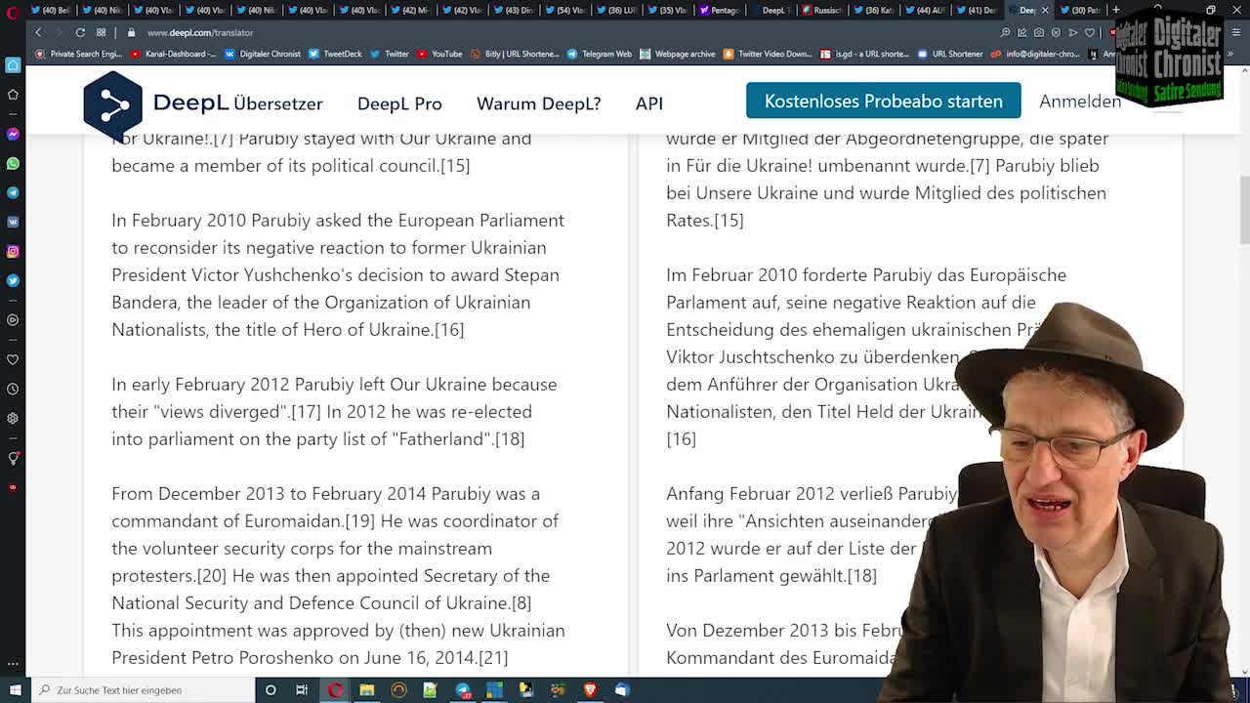
Task: Switch to the Russisch browser tab
Action: 822,10
